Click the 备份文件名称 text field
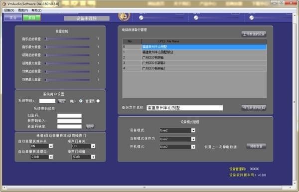The width and height of the screenshot is (299, 192). tap(184, 108)
